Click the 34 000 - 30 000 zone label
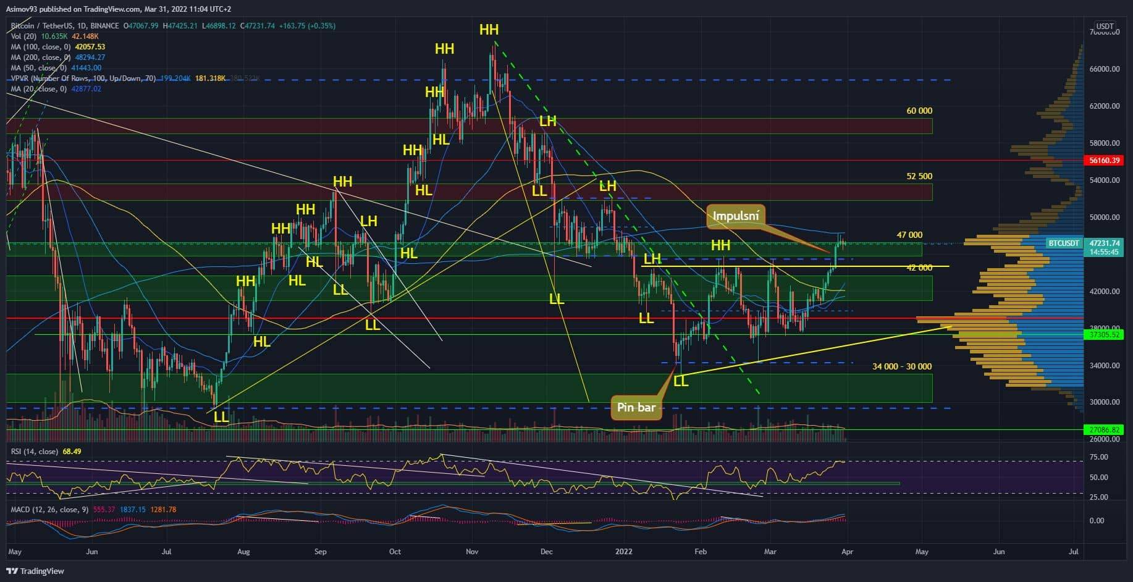This screenshot has height=582, width=1133. tap(902, 366)
